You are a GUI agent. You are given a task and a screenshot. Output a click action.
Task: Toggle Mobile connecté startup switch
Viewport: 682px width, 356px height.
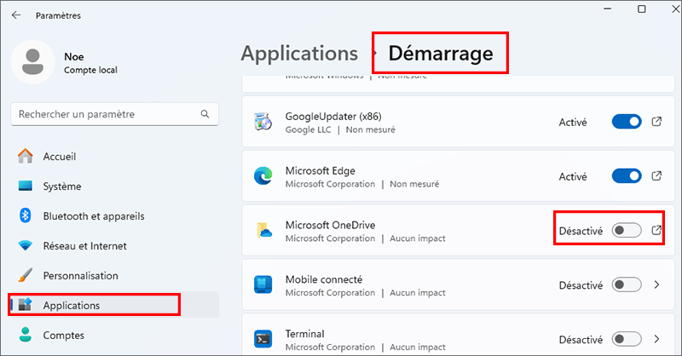point(627,284)
